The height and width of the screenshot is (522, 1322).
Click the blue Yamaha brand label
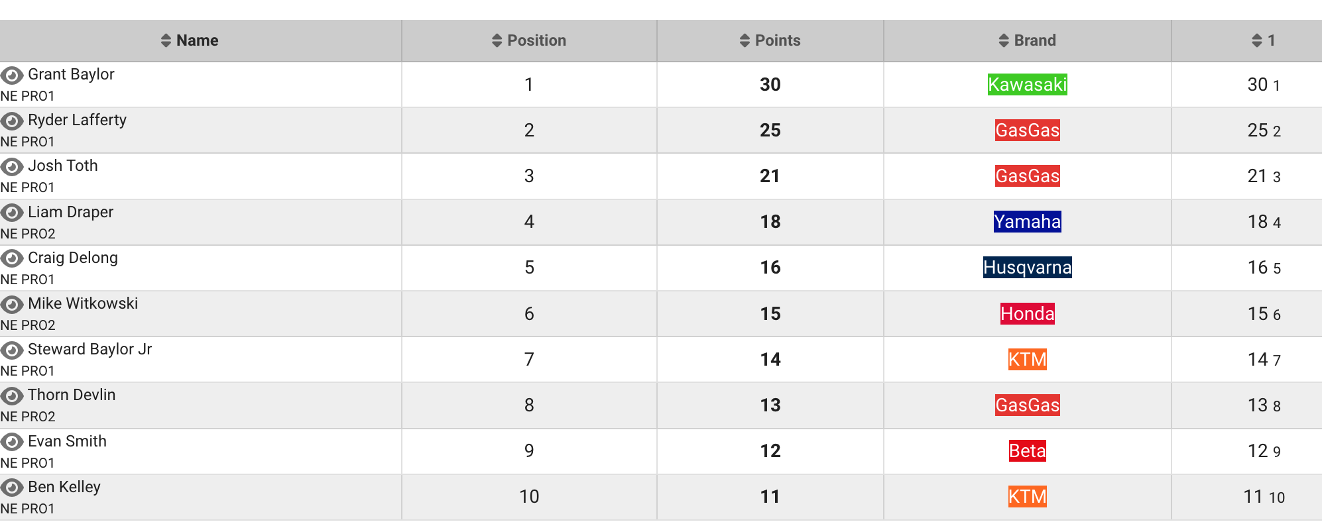tap(1027, 221)
